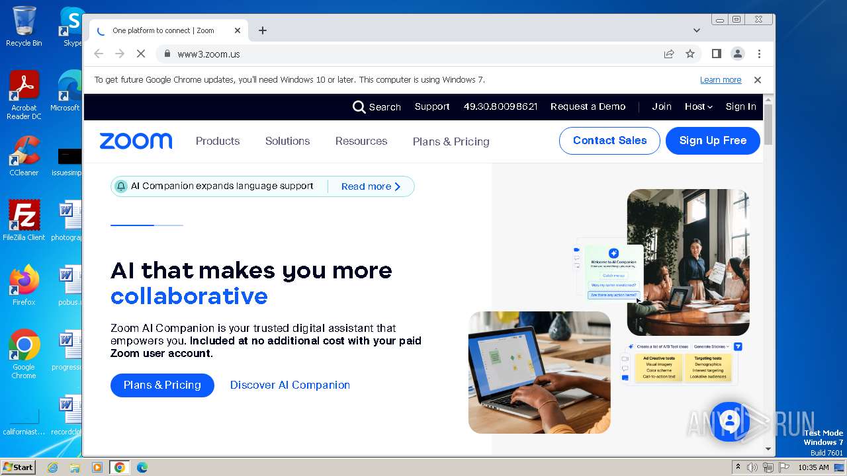Open a new Chrome tab
This screenshot has width=847, height=476.
click(263, 30)
